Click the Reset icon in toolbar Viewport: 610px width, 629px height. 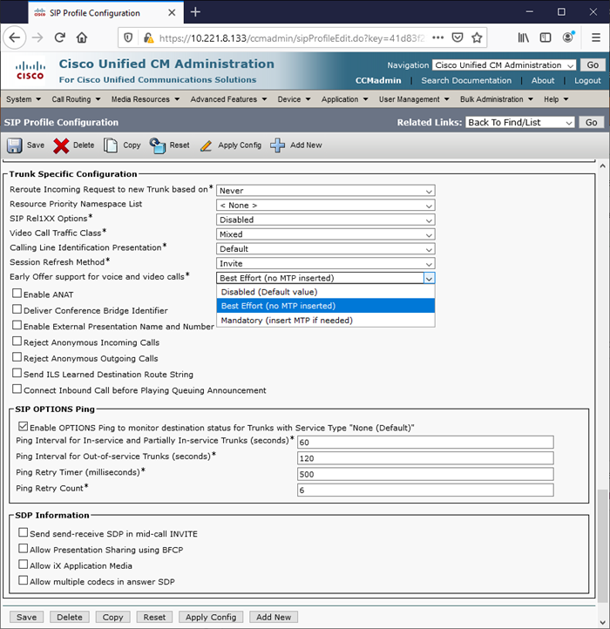click(157, 145)
